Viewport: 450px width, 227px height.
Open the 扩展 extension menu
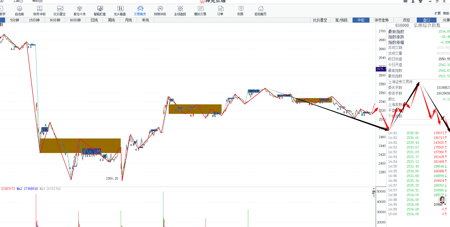click(437, 13)
